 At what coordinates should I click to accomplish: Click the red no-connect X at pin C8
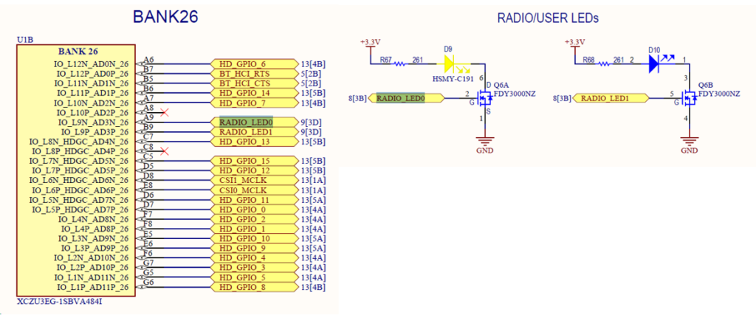pos(164,150)
